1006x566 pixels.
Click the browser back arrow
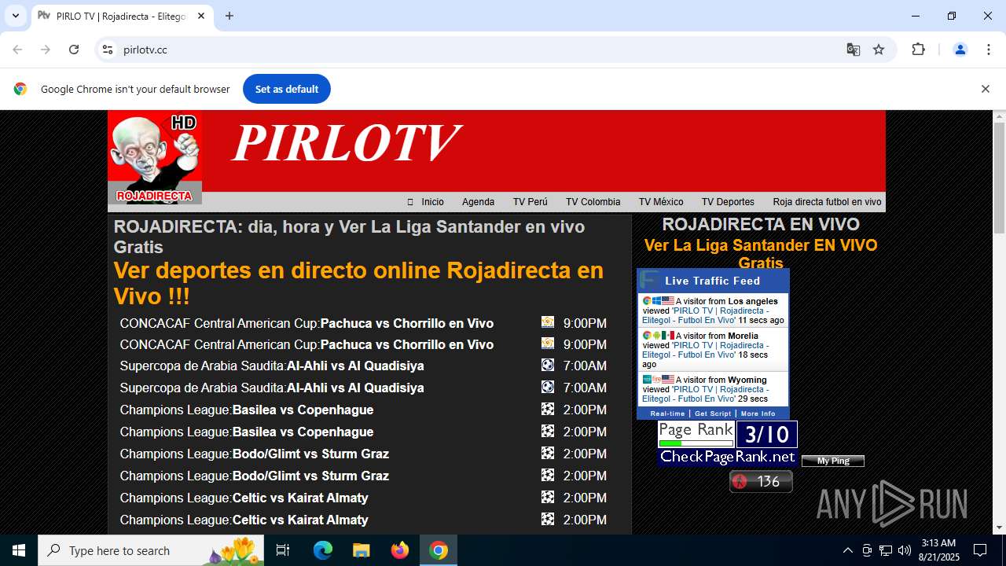tap(17, 50)
